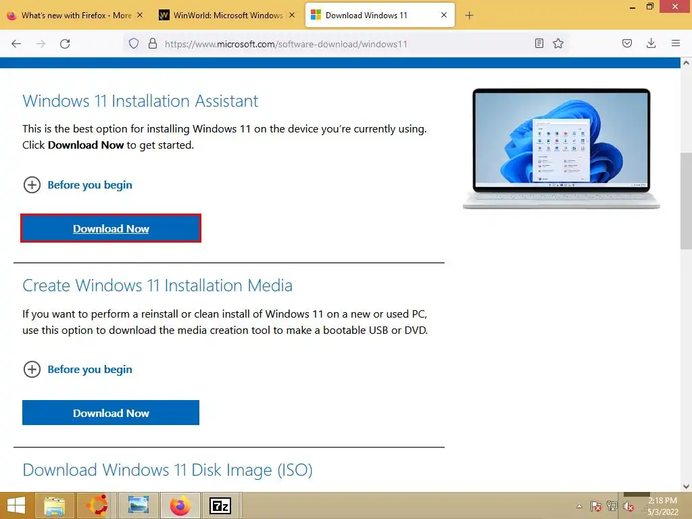This screenshot has height=519, width=692.
Task: Download Now for Installation Media creation tool
Action: pyautogui.click(x=111, y=413)
